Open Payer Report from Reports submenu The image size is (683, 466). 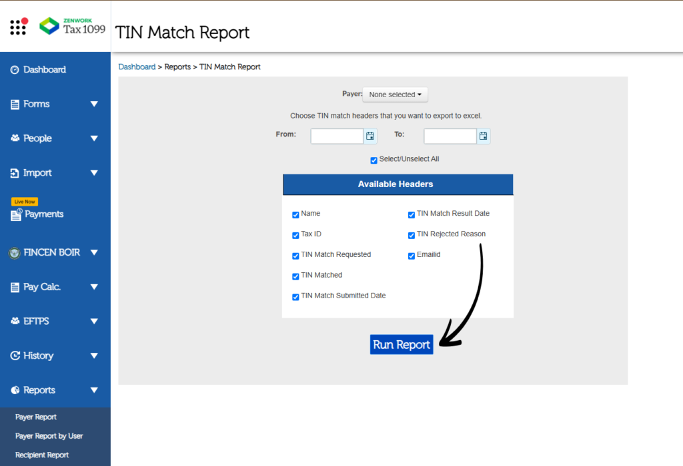[36, 417]
